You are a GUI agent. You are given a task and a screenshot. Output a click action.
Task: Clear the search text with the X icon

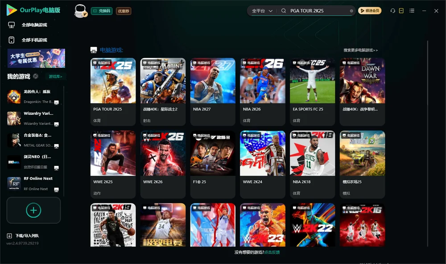pyautogui.click(x=351, y=11)
